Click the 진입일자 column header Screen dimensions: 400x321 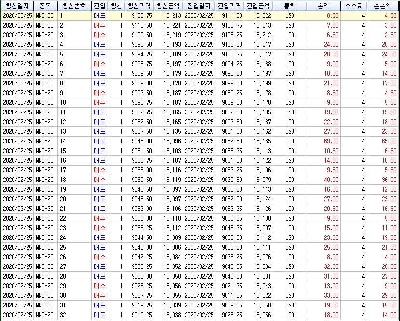[x=199, y=6]
